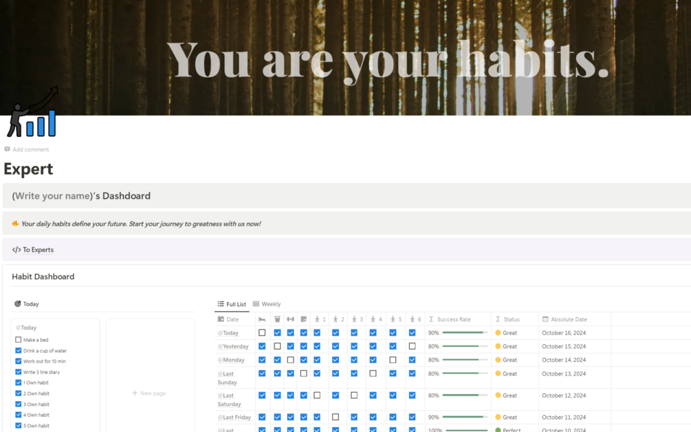Uncheck Drink a cup of water
691x432 pixels.
(x=18, y=350)
